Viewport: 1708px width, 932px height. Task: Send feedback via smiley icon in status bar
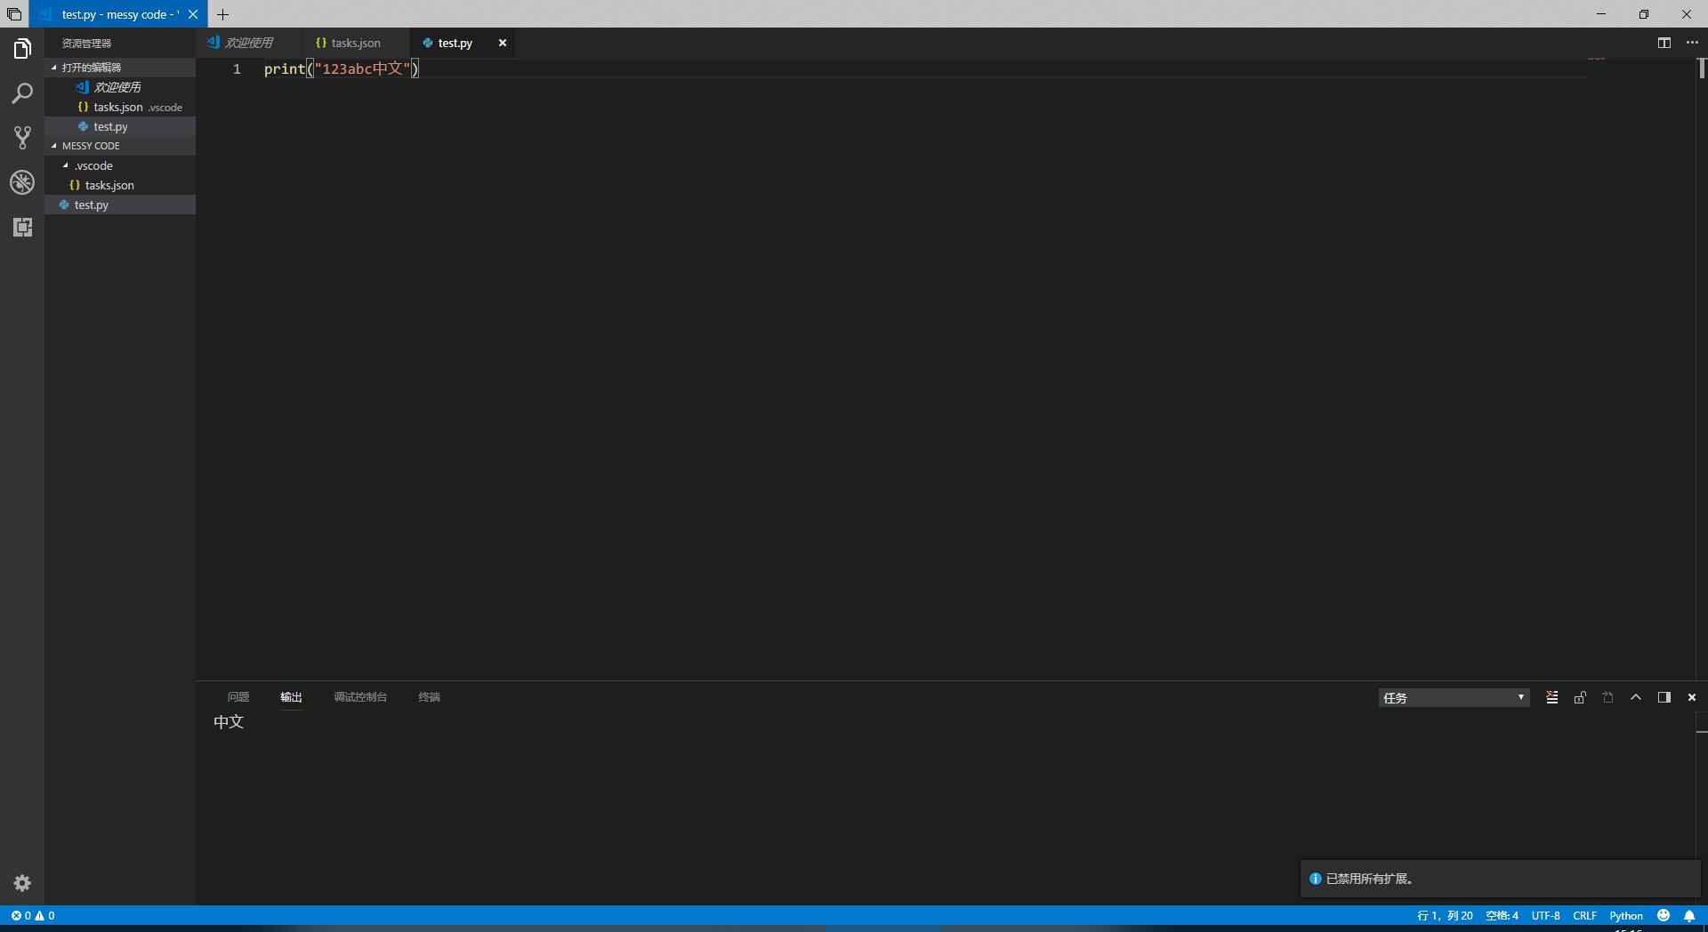tap(1664, 915)
